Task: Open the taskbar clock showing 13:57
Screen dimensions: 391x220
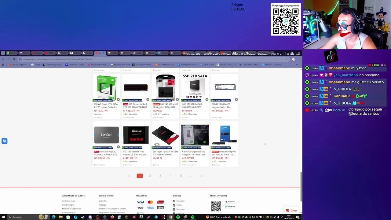Action: pos(289,217)
